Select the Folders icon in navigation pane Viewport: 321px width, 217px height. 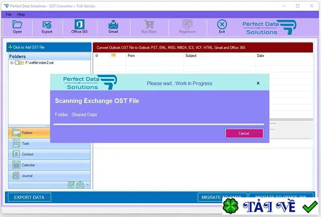pyautogui.click(x=16, y=133)
